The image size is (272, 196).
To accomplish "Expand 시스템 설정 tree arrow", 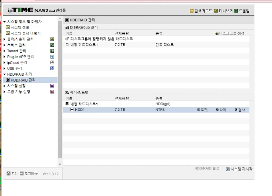I will click(4, 86).
